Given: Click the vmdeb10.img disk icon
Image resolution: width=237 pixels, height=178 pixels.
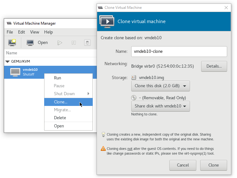Looking at the screenshot, I should click(134, 78).
